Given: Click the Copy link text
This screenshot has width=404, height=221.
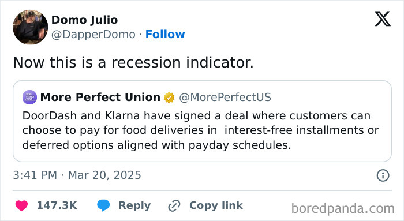Looking at the screenshot, I should [216, 205].
